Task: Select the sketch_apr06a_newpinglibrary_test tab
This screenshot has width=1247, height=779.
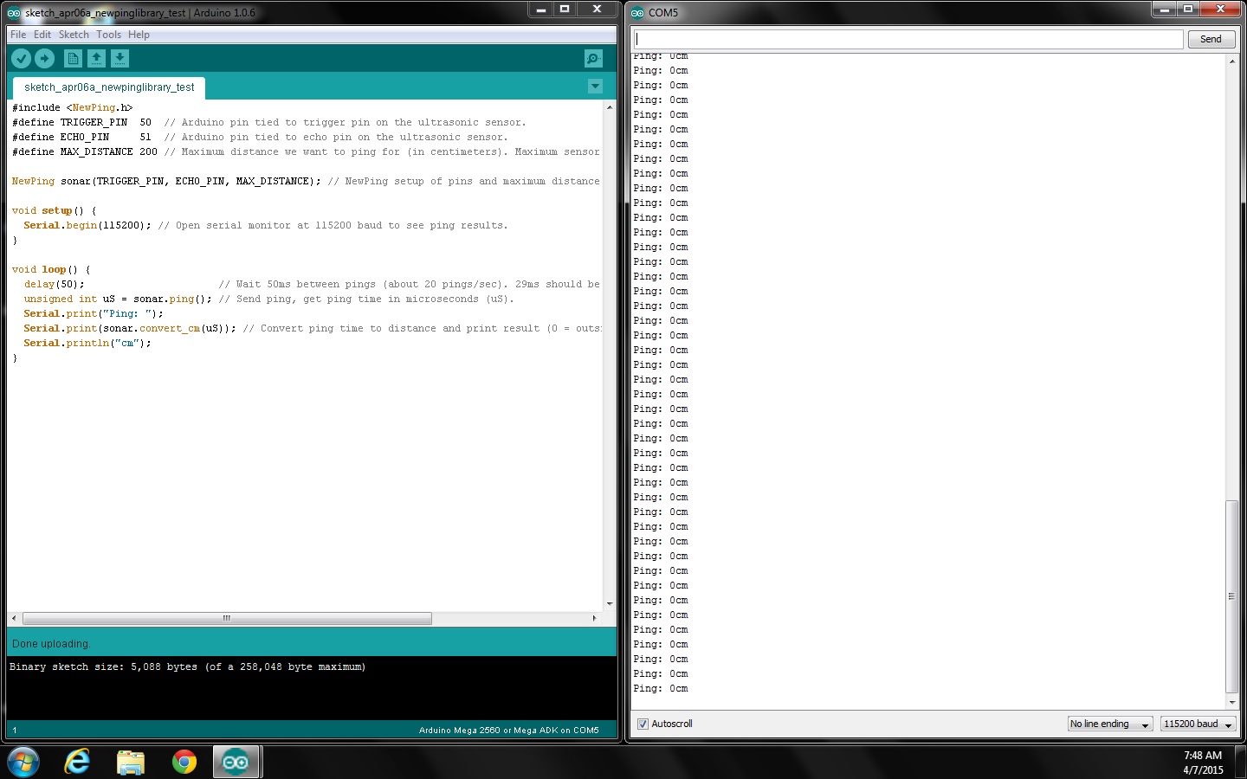Action: pos(109,87)
